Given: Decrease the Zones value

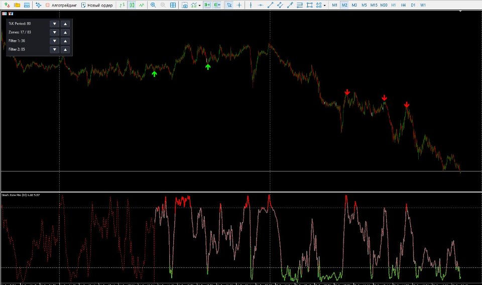Looking at the screenshot, I should (x=54, y=32).
